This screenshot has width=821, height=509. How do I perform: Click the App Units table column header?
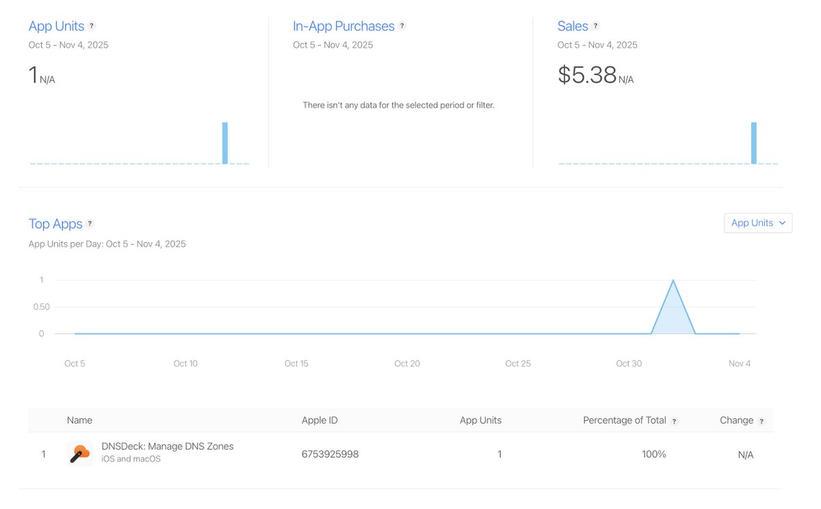tap(480, 420)
